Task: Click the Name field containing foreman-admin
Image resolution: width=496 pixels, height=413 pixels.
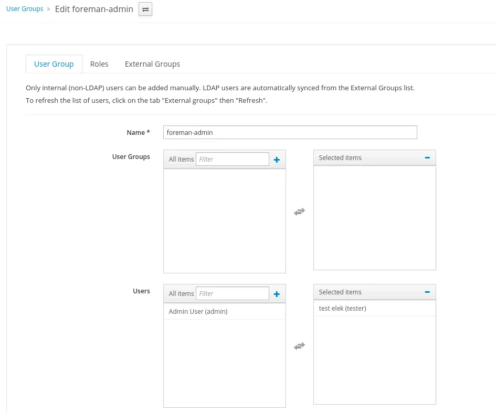Action: pyautogui.click(x=290, y=132)
